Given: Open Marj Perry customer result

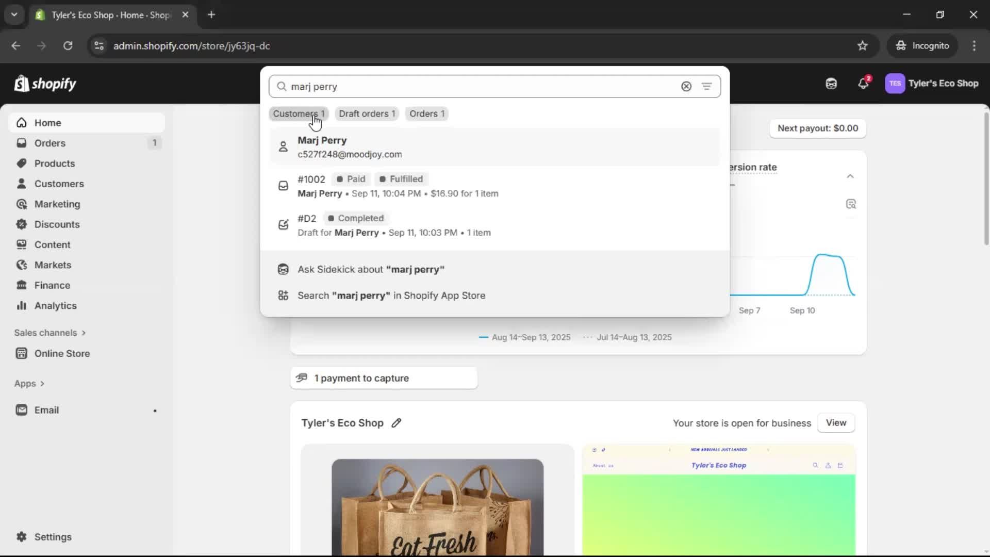Looking at the screenshot, I should click(x=495, y=147).
